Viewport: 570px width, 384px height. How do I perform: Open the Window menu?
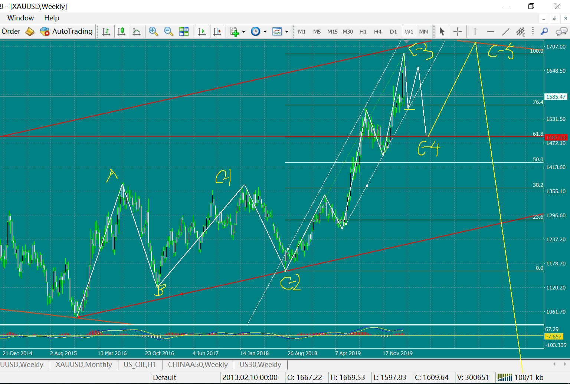(20, 18)
